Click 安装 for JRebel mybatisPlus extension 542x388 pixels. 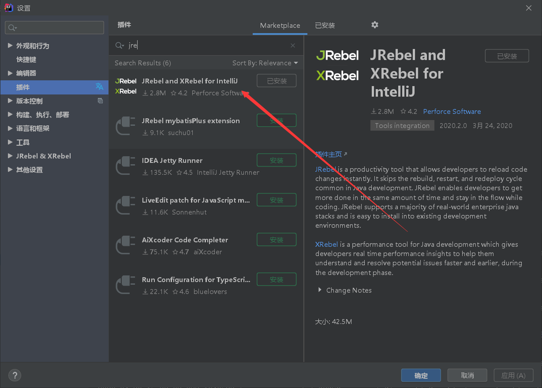(277, 120)
